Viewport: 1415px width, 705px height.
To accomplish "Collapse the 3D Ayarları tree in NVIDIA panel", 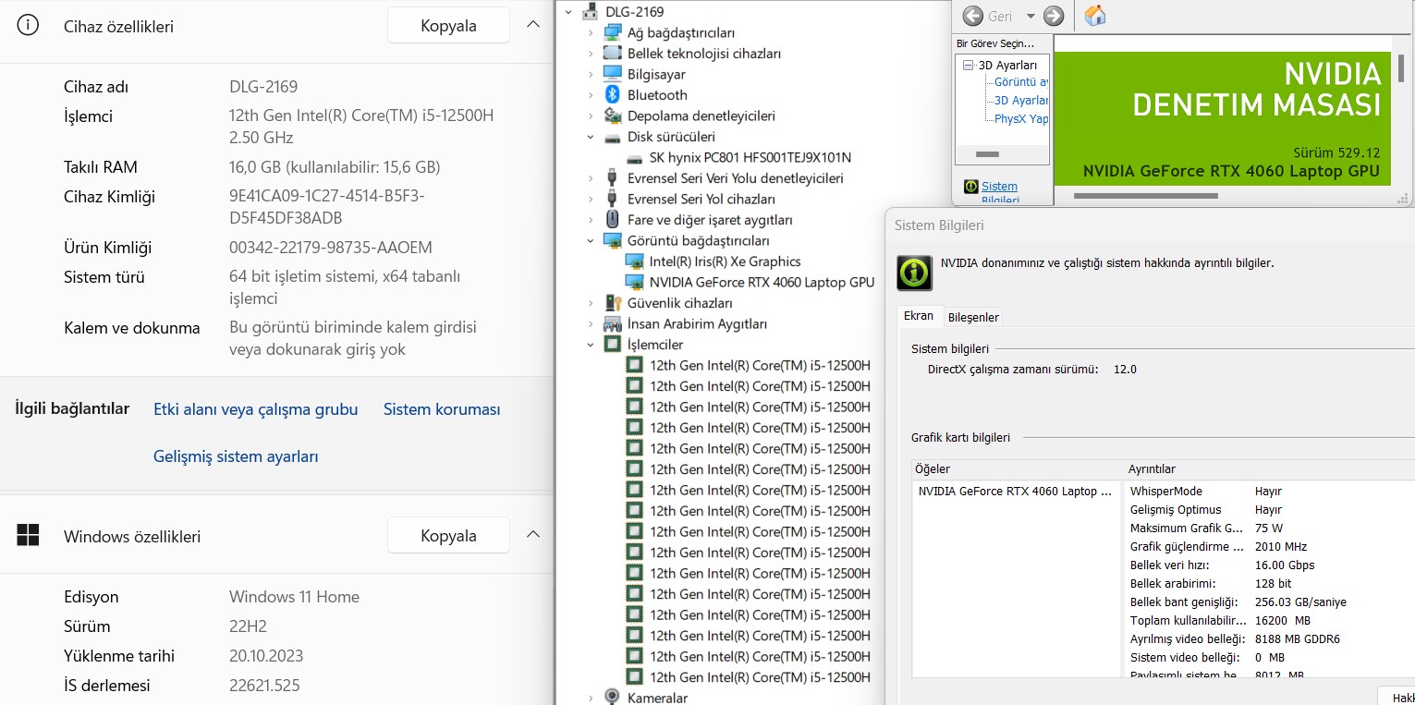I will (969, 66).
